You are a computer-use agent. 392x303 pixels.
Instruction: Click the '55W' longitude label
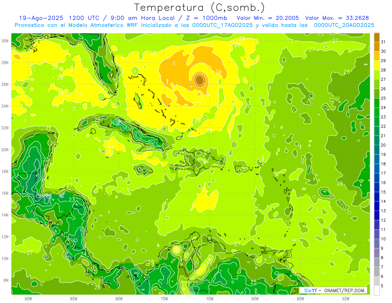click(x=346, y=299)
